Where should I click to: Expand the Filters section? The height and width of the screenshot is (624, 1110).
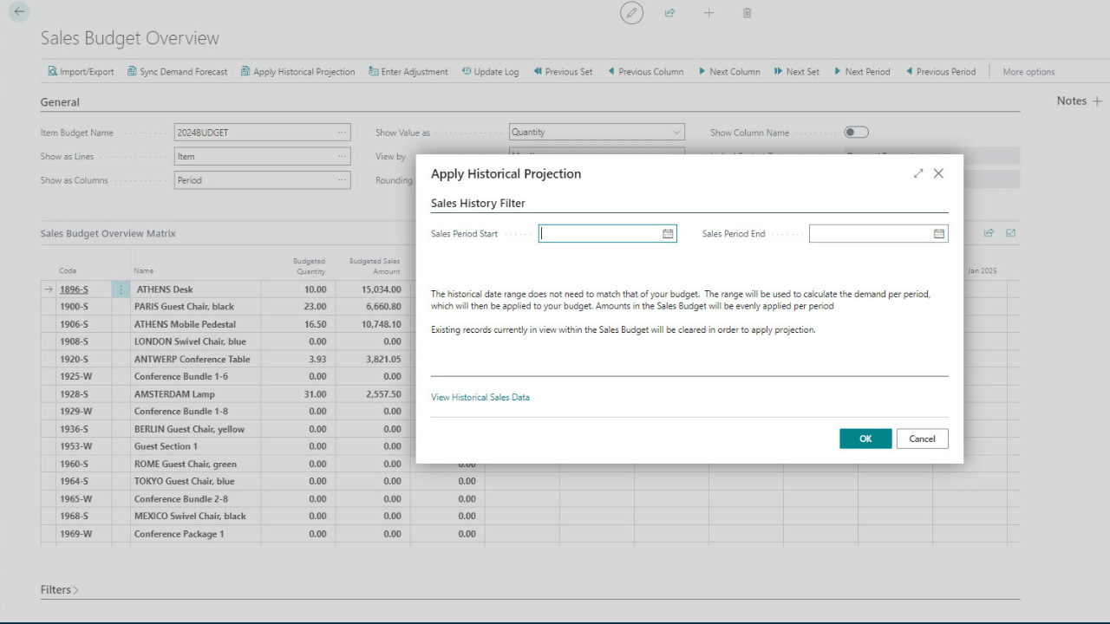coord(59,590)
